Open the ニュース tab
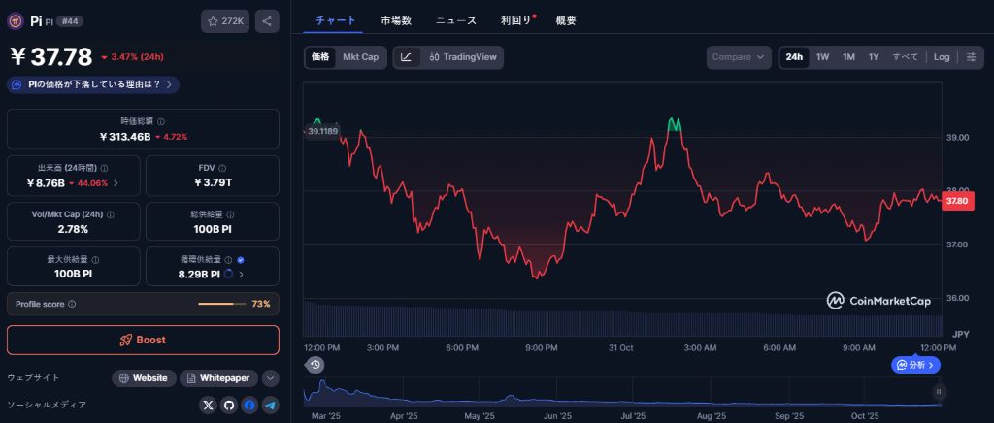Screen dimensions: 994x423 pyautogui.click(x=456, y=21)
